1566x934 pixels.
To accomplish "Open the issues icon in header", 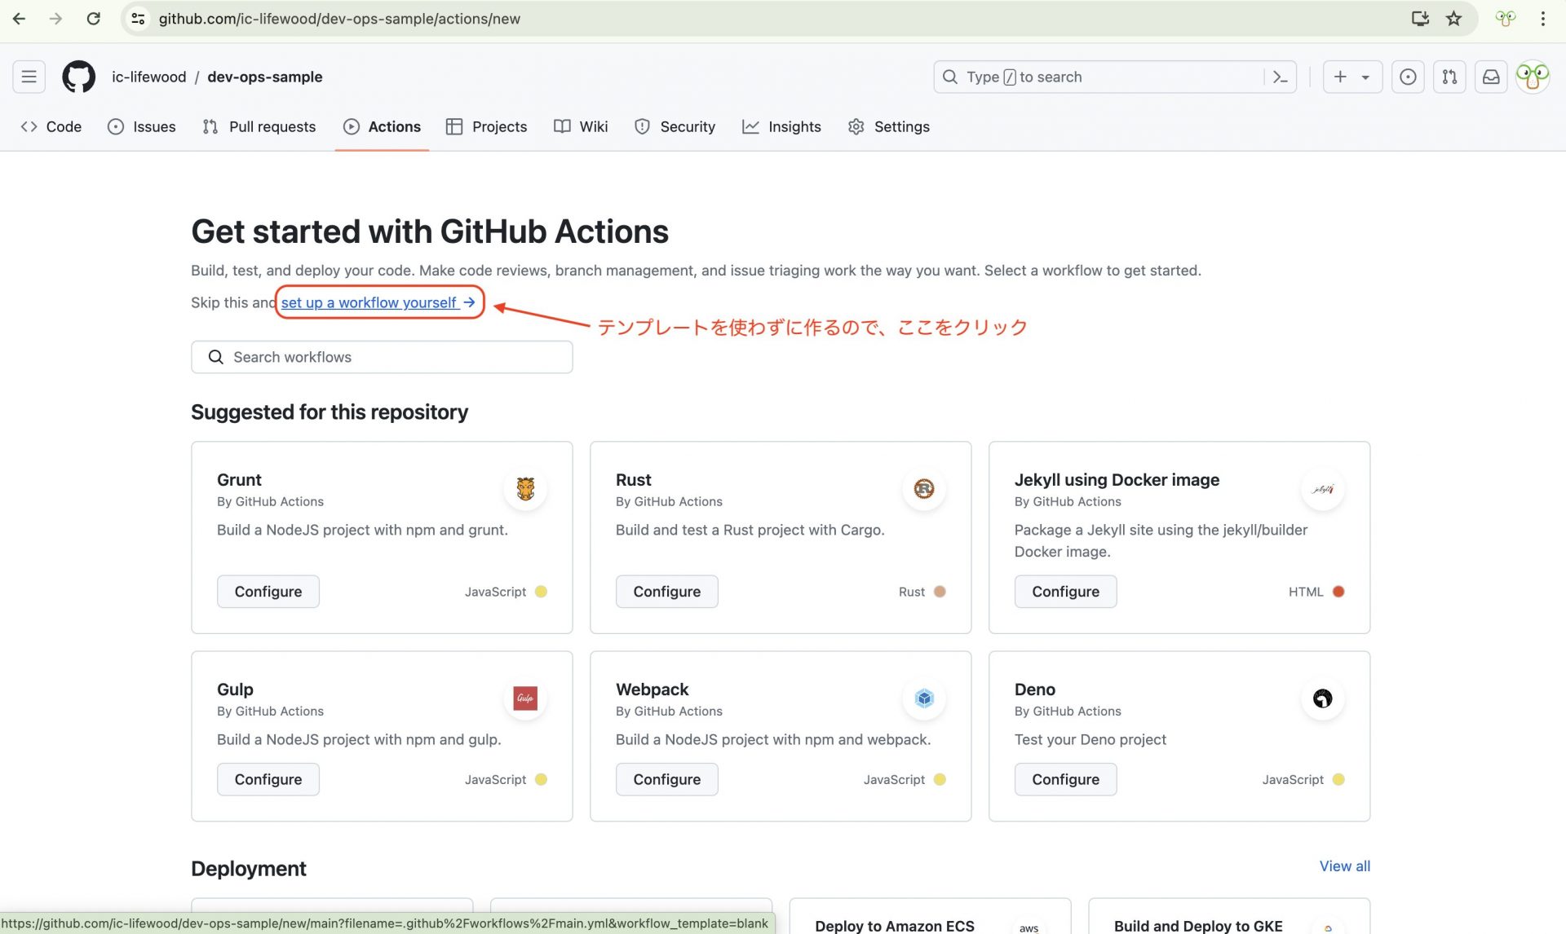I will point(1407,77).
